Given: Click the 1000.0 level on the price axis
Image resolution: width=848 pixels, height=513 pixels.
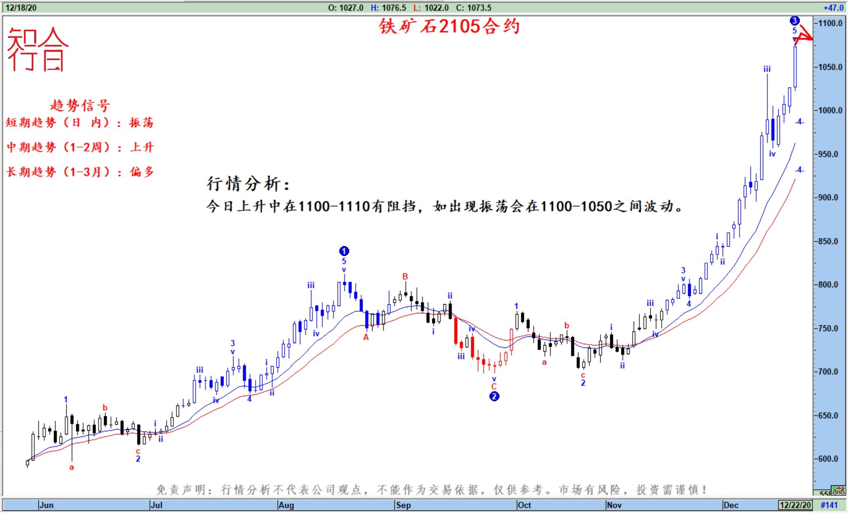Looking at the screenshot, I should [x=830, y=110].
